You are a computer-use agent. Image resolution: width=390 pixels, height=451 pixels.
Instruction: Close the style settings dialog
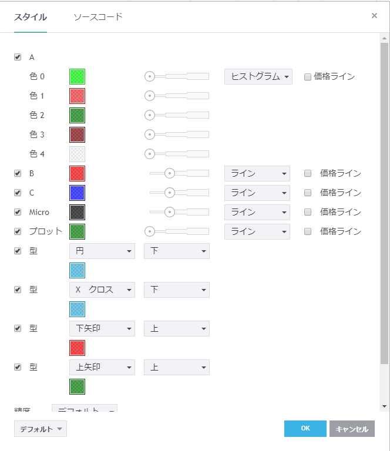click(374, 16)
